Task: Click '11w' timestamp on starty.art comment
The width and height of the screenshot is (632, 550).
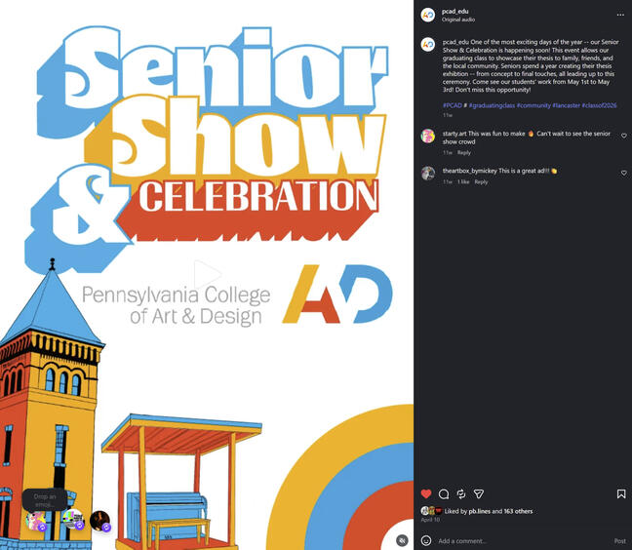Action: 448,153
